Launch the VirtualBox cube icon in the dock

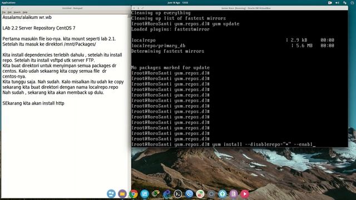(156, 194)
